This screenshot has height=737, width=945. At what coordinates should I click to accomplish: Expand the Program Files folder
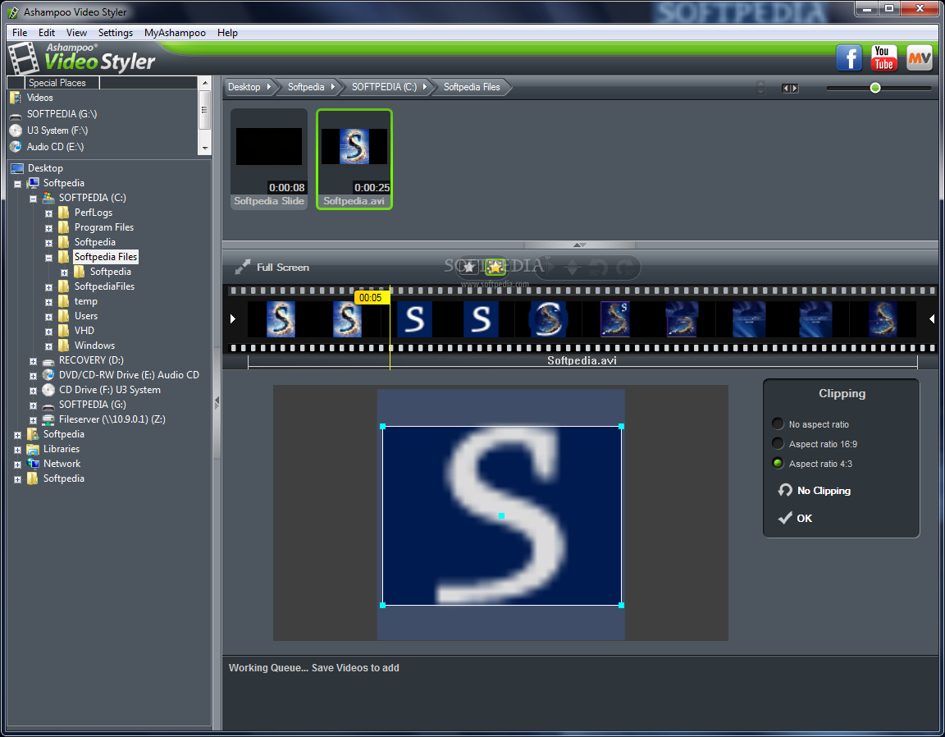49,228
